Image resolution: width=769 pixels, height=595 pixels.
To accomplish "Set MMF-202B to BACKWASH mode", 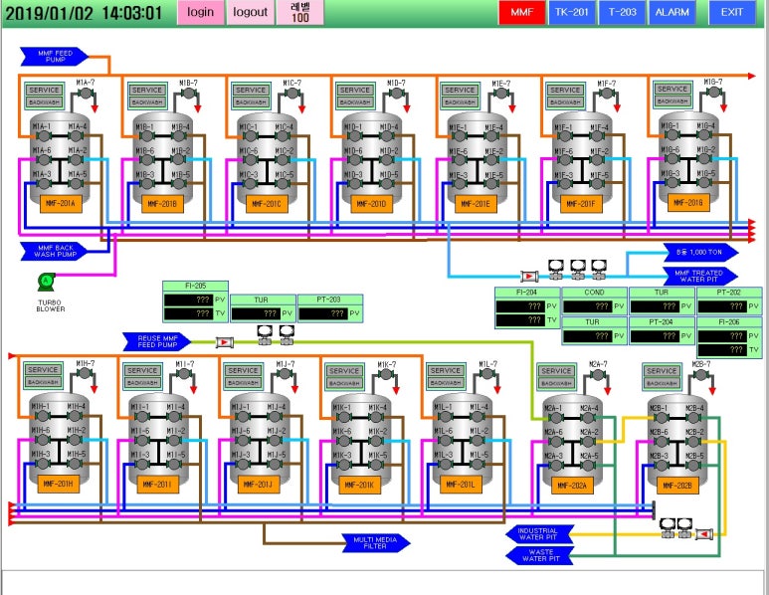I will pyautogui.click(x=662, y=383).
